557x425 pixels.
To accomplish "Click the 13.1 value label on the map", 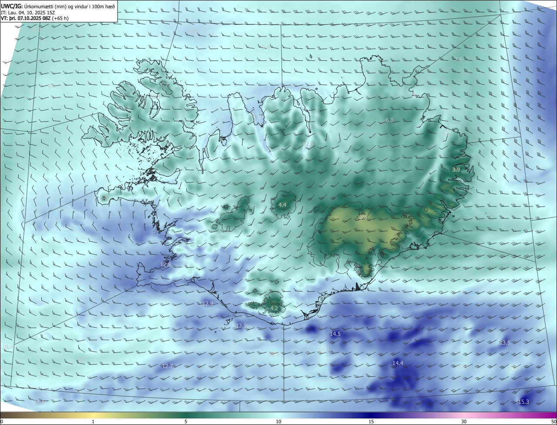I will pos(241,326).
